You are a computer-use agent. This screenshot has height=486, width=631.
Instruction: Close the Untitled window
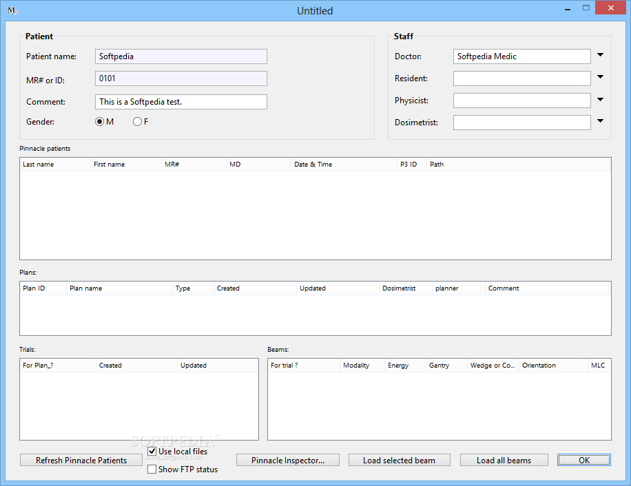(x=611, y=8)
